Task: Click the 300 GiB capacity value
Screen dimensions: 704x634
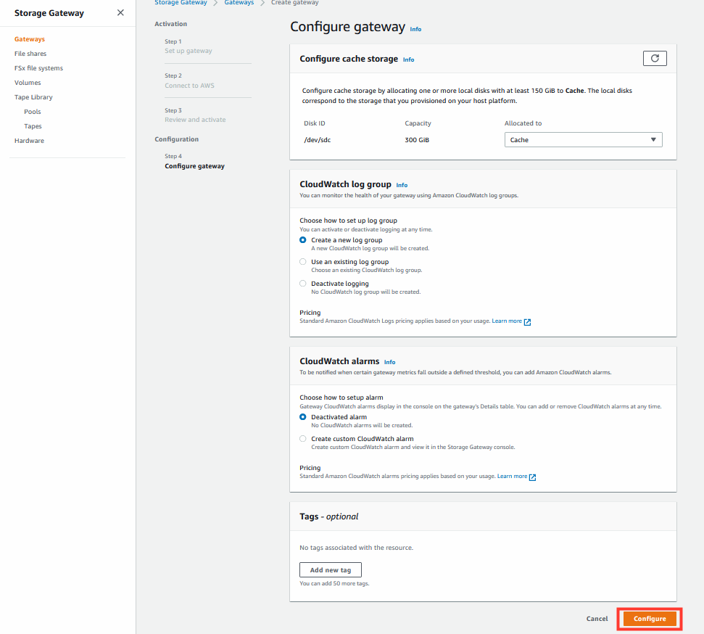Action: click(417, 140)
